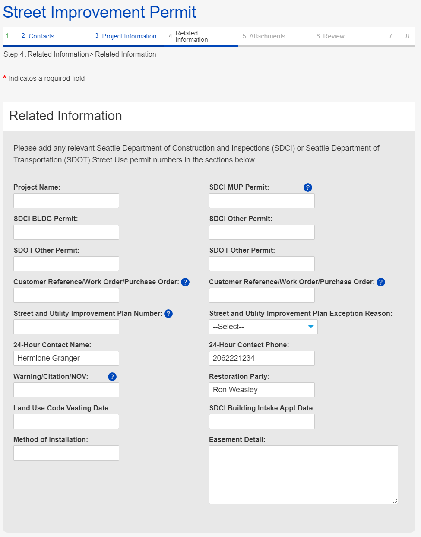This screenshot has width=421, height=537.
Task: Focus the SDCI BLDG Permit field
Action: pos(66,232)
